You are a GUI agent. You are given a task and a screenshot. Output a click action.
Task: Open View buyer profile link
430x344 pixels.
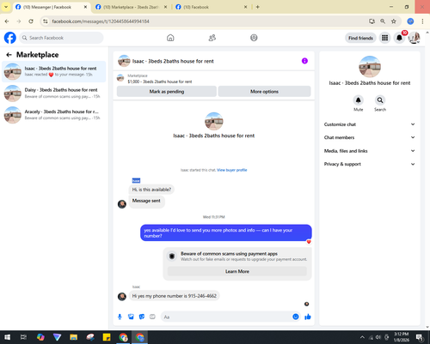232,170
